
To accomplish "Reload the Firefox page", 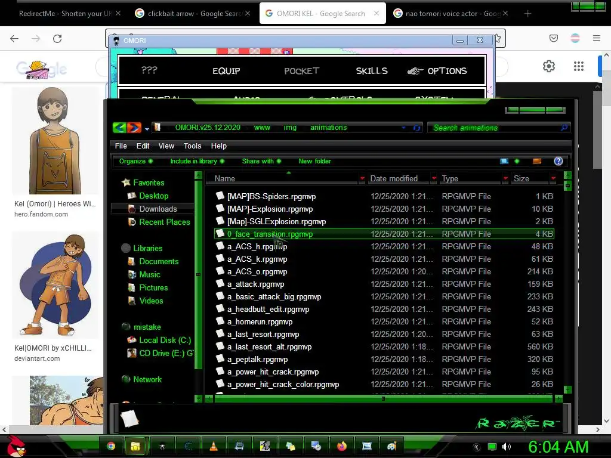I will click(x=57, y=39).
